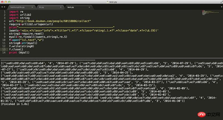Click 'myall=re.findall(iwants,string1,re.S)' line
The height and width of the screenshot is (120, 223).
click(38, 37)
